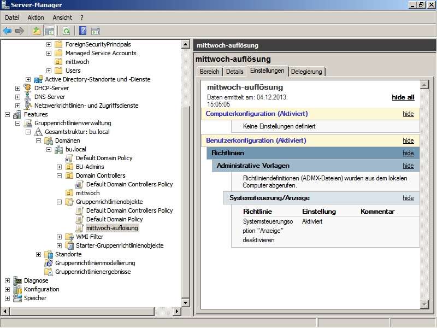The image size is (437, 328).
Task: Switch to the Bereich tab
Action: [209, 72]
